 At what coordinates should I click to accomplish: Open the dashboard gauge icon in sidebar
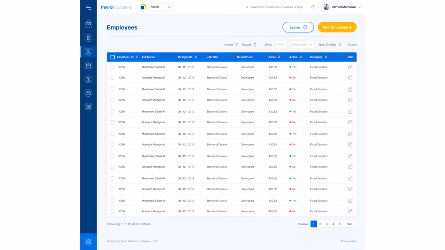[x=88, y=24]
